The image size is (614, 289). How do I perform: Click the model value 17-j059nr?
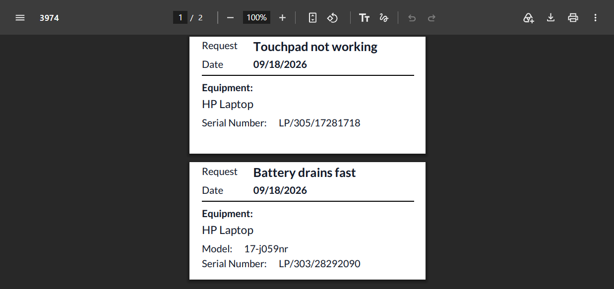pyautogui.click(x=266, y=249)
